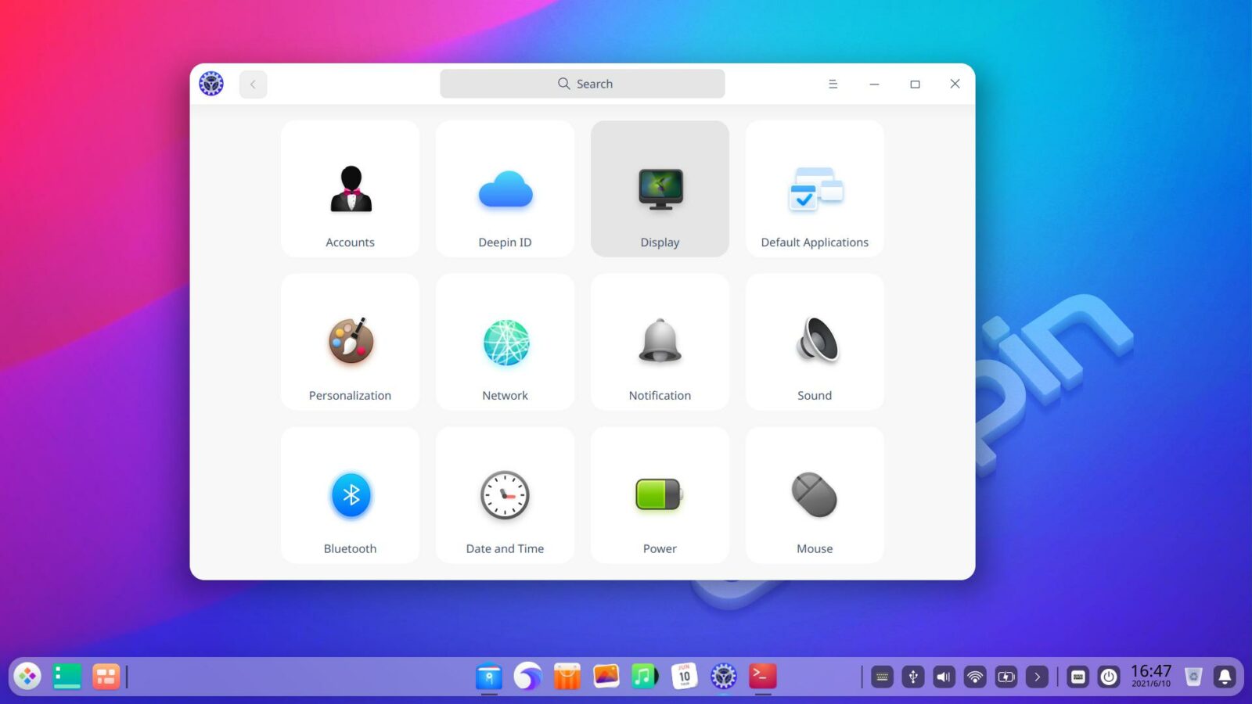Launch Terminal from the dock
Screen dimensions: 1252x704
pos(762,676)
